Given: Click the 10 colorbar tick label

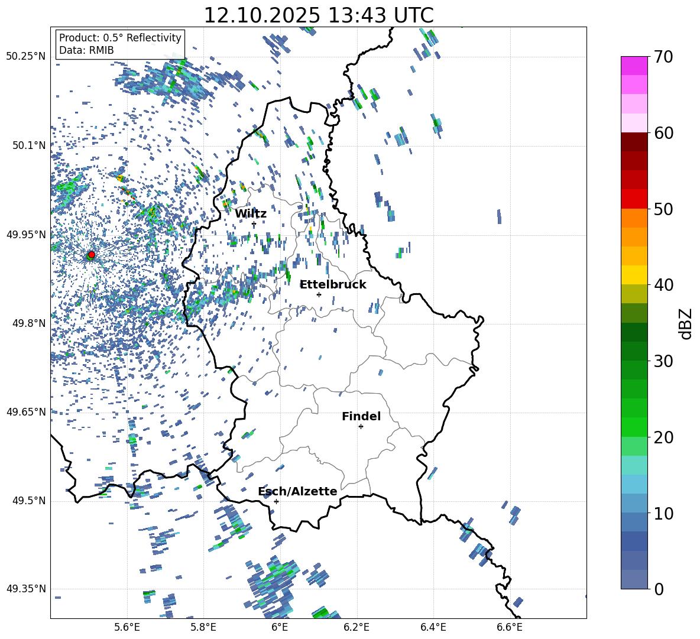Looking at the screenshot, I should (x=663, y=513).
